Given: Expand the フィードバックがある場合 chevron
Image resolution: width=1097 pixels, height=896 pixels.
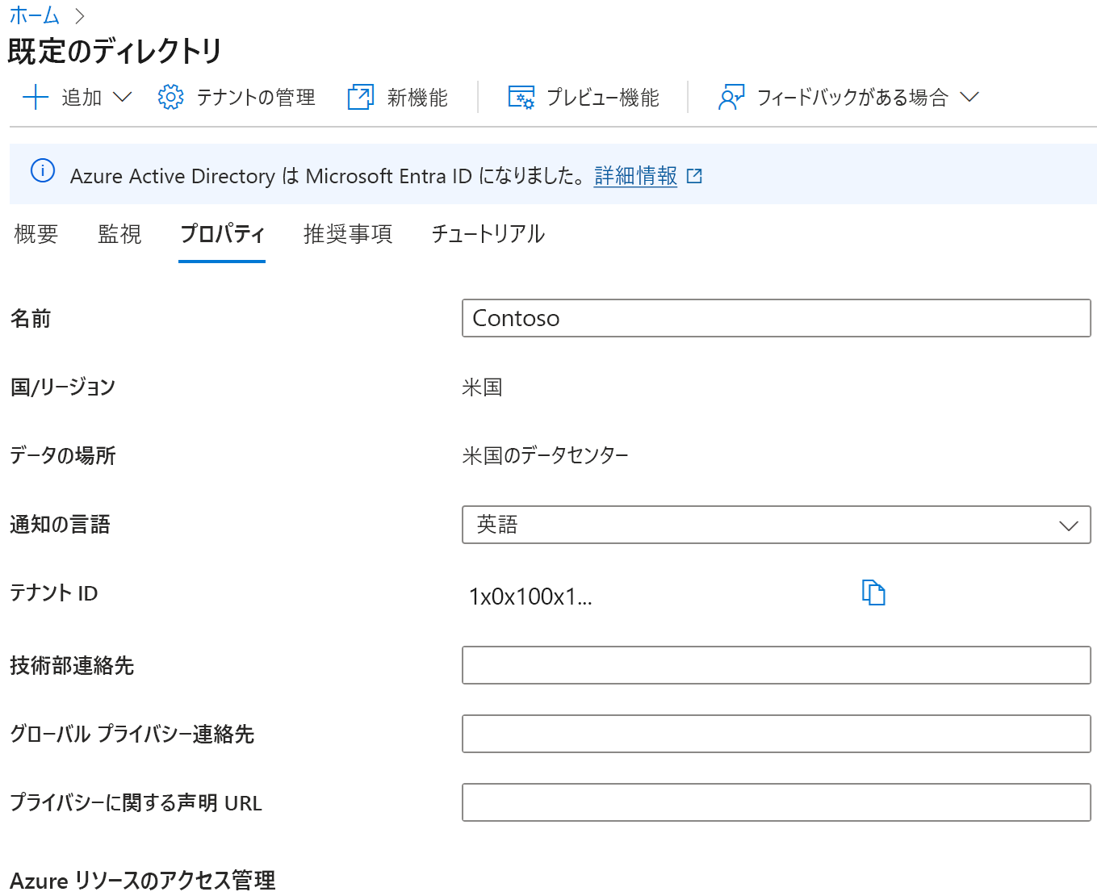Looking at the screenshot, I should tap(969, 98).
